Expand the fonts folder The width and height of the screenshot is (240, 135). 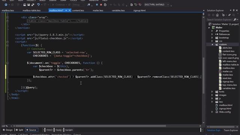(x=212, y=91)
